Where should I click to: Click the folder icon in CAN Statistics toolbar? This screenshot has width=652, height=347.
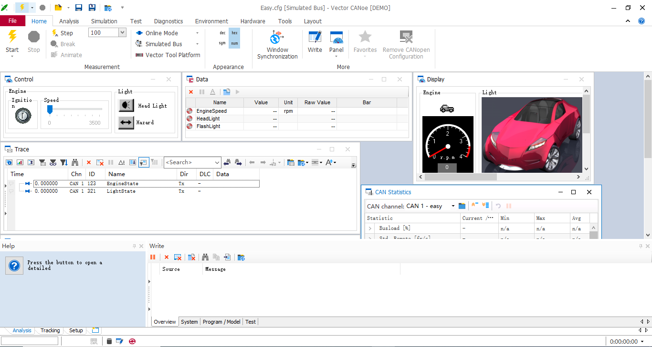pyautogui.click(x=462, y=206)
